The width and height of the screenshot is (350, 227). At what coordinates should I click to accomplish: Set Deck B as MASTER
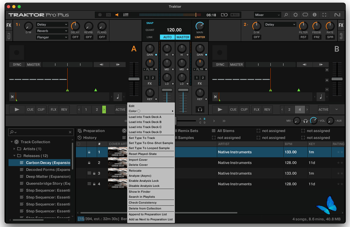click(236, 65)
